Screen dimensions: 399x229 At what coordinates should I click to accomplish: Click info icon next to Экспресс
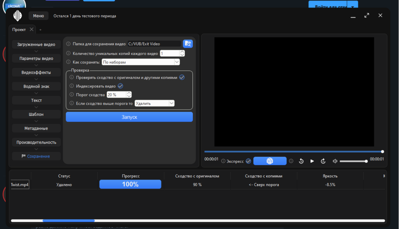(223, 161)
